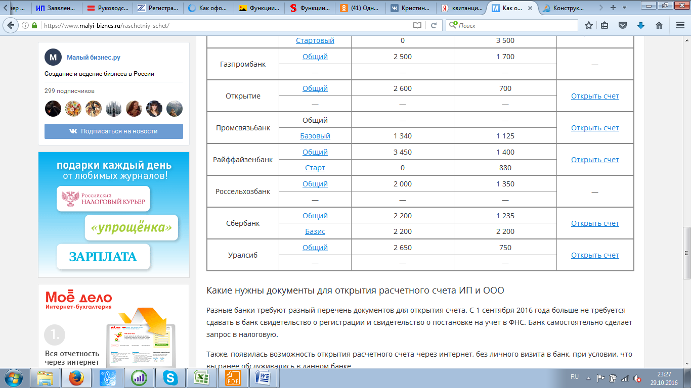Open the 'Стартовый' tariff link
The height and width of the screenshot is (388, 691).
click(x=315, y=40)
